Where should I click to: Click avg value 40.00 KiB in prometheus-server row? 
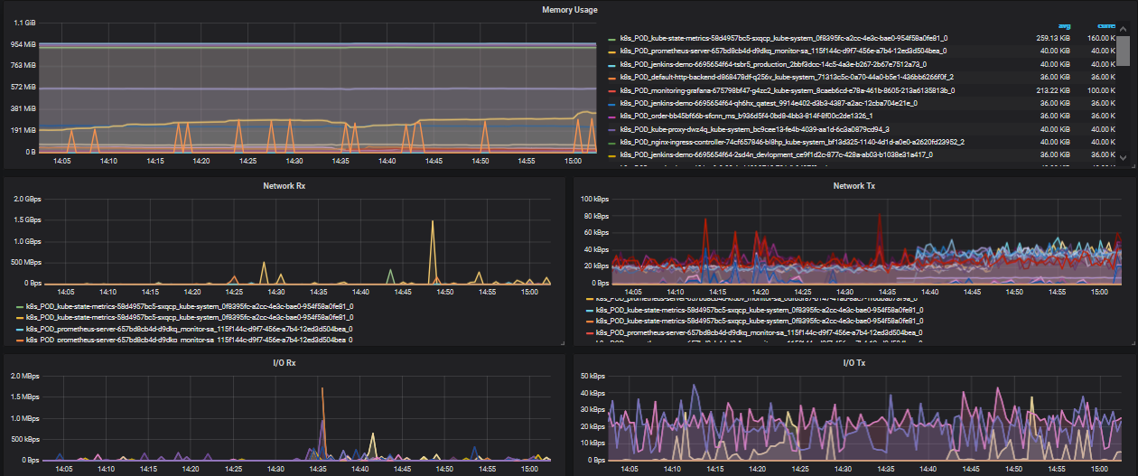click(x=1057, y=51)
